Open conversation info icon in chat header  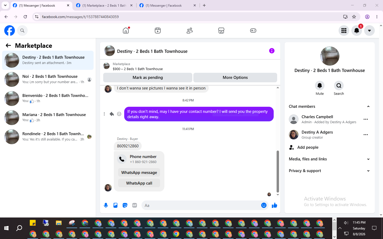(272, 51)
